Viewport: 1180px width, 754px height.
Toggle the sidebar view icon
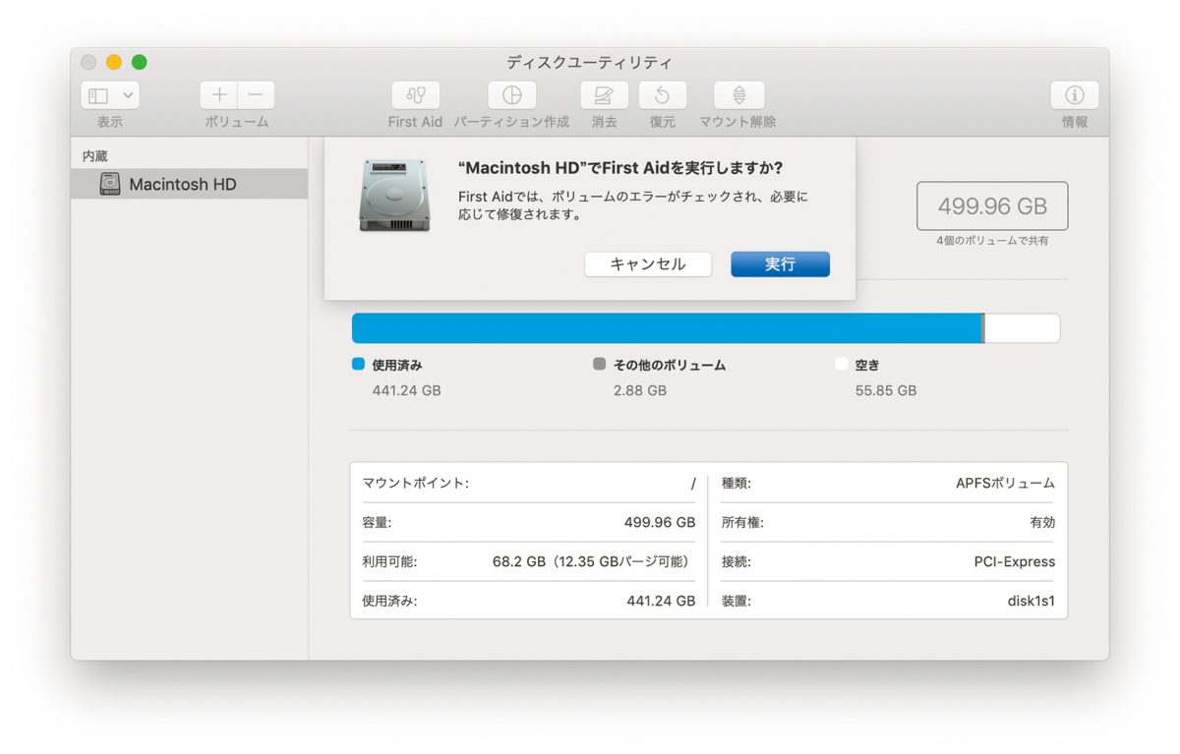(x=98, y=95)
